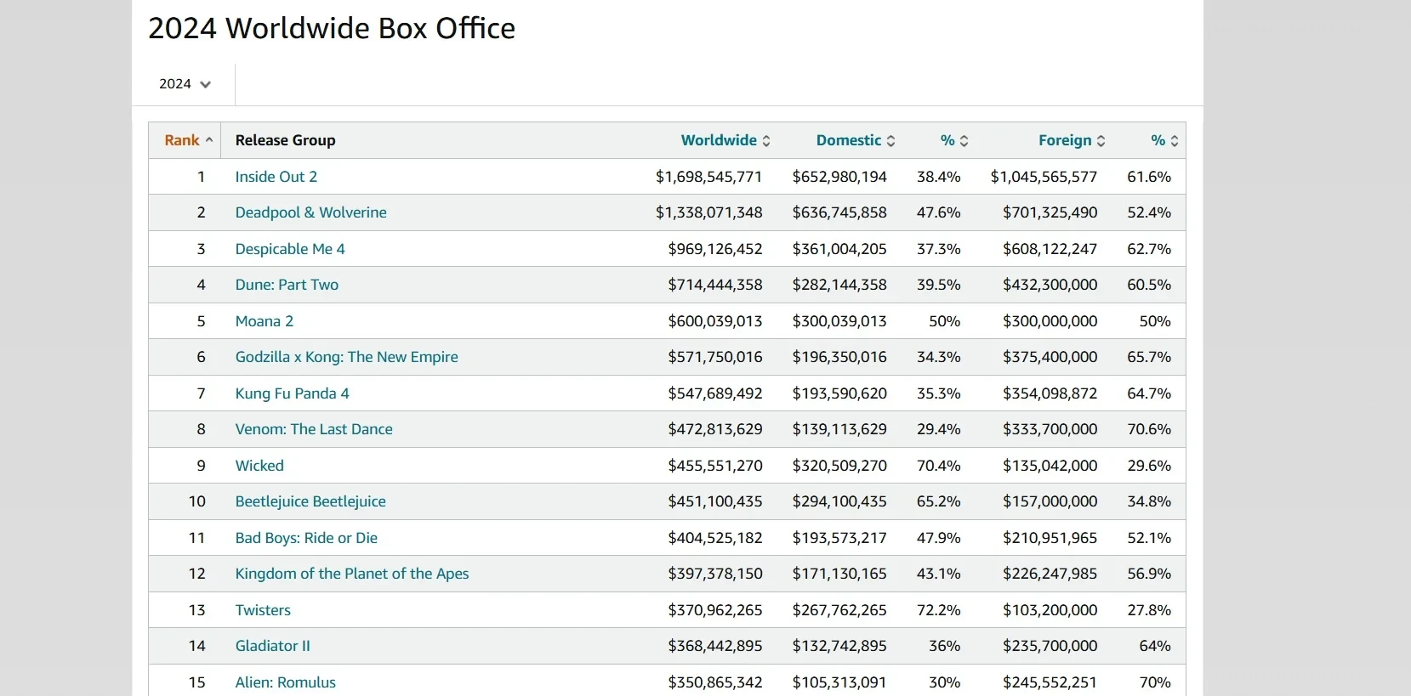Image resolution: width=1411 pixels, height=696 pixels.
Task: View Kingdom of the Planet of the Apes
Action: pyautogui.click(x=351, y=574)
